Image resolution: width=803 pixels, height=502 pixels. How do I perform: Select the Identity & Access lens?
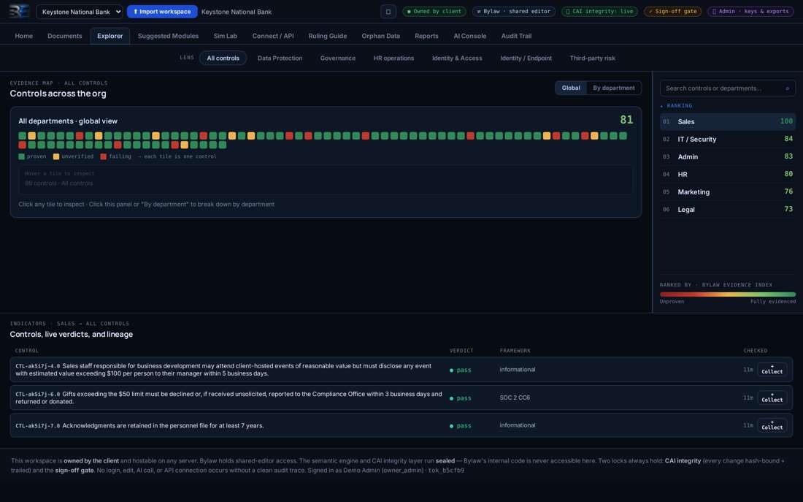[x=457, y=58]
